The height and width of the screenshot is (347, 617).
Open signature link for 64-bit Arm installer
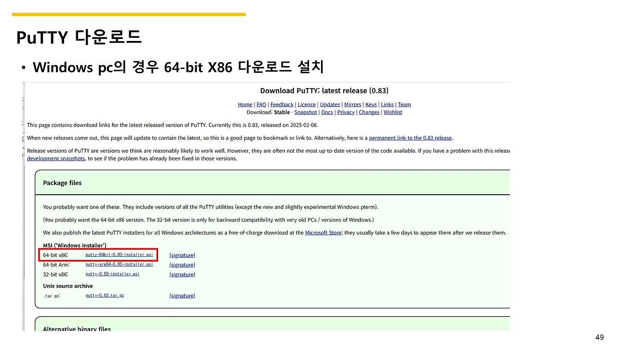(182, 265)
